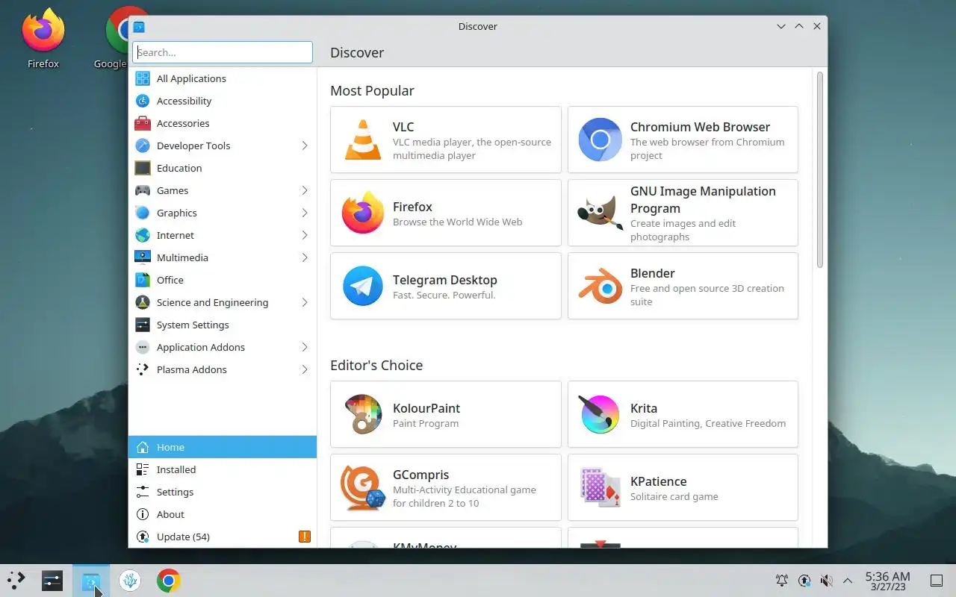Click the Chromium Web Browser icon
The height and width of the screenshot is (597, 956).
[x=600, y=140]
